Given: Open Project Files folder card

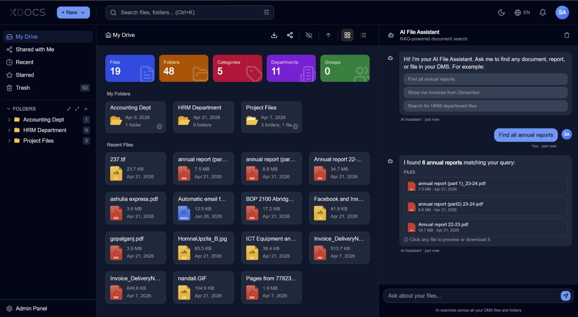Looking at the screenshot, I should point(271,117).
